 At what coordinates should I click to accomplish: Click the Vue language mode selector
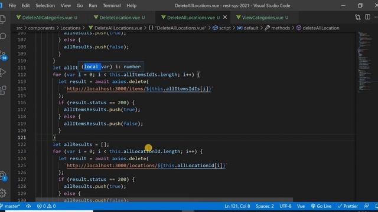click(301, 206)
